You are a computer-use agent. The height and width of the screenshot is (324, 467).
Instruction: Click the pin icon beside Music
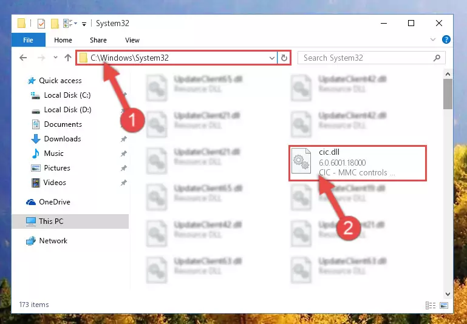[124, 154]
